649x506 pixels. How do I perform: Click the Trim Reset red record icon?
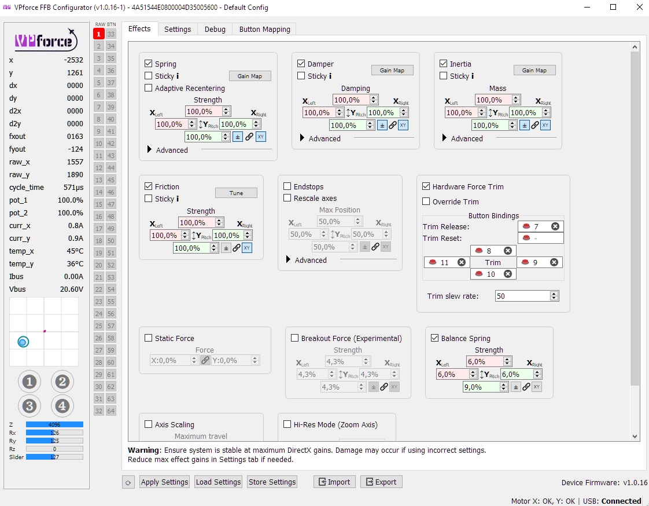526,238
